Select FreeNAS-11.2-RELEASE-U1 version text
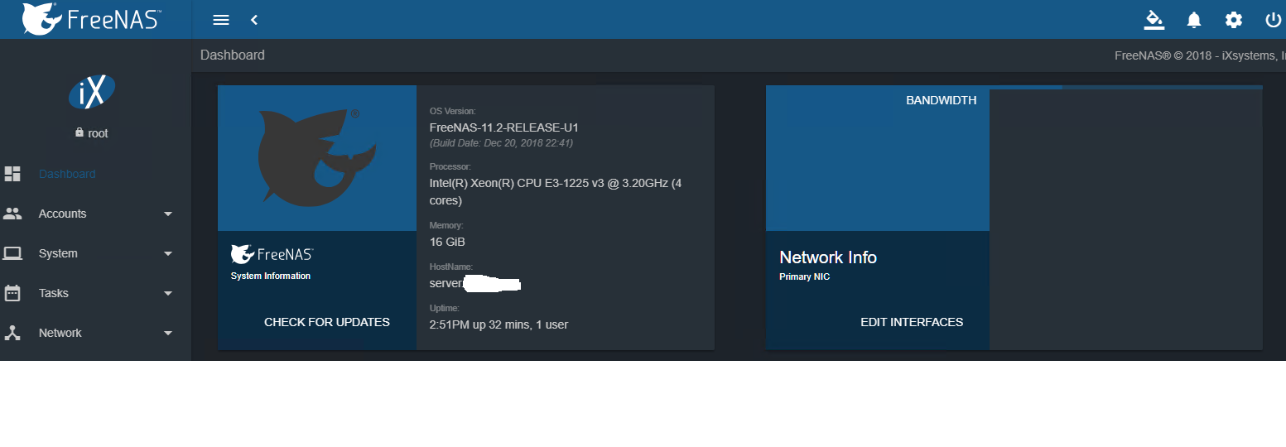This screenshot has width=1286, height=447. tap(503, 127)
